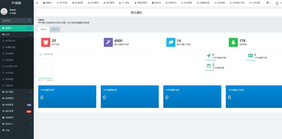The image size is (282, 139).
Task: Open 金币套餐 in the sidebar
Action: pos(17,54)
